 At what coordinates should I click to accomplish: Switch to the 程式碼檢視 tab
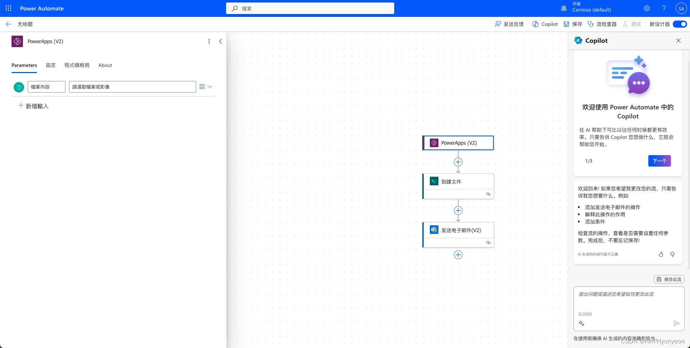click(x=77, y=65)
